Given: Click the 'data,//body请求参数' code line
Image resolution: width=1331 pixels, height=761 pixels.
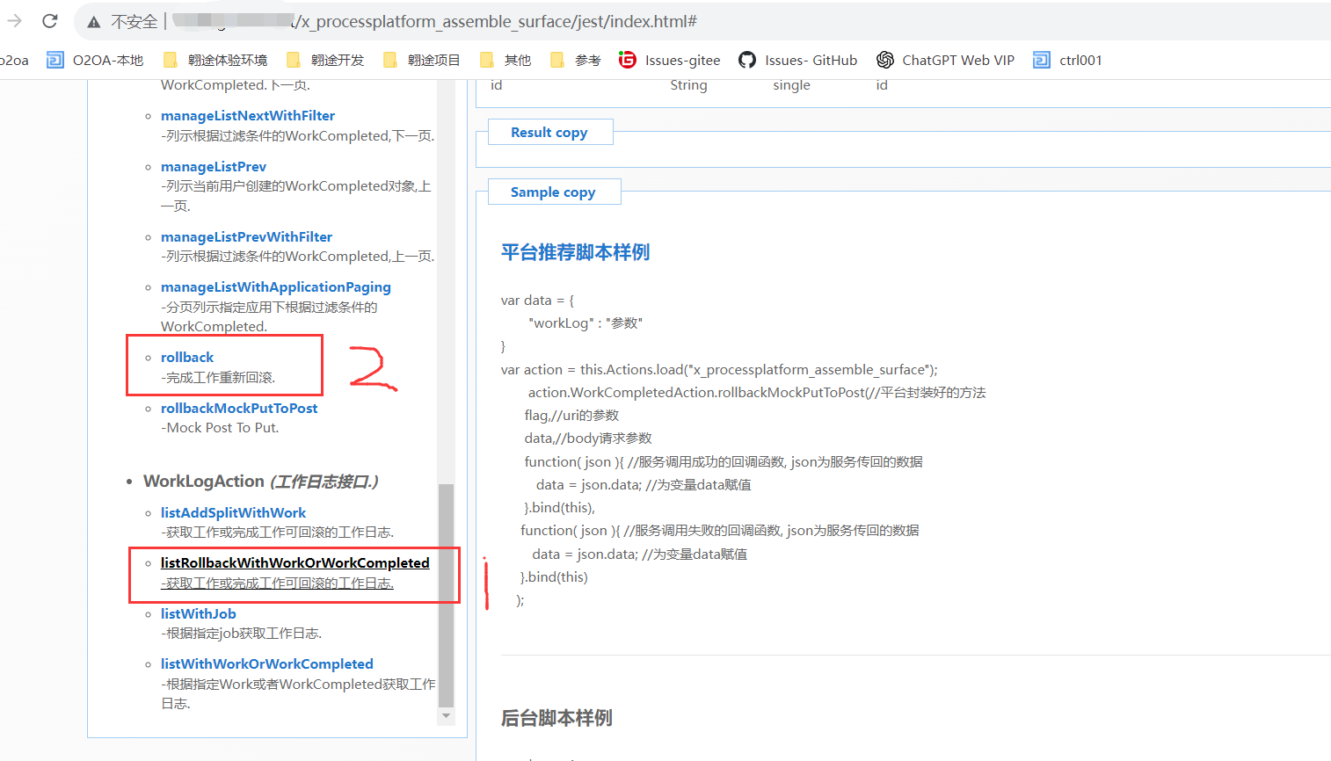Looking at the screenshot, I should [588, 438].
